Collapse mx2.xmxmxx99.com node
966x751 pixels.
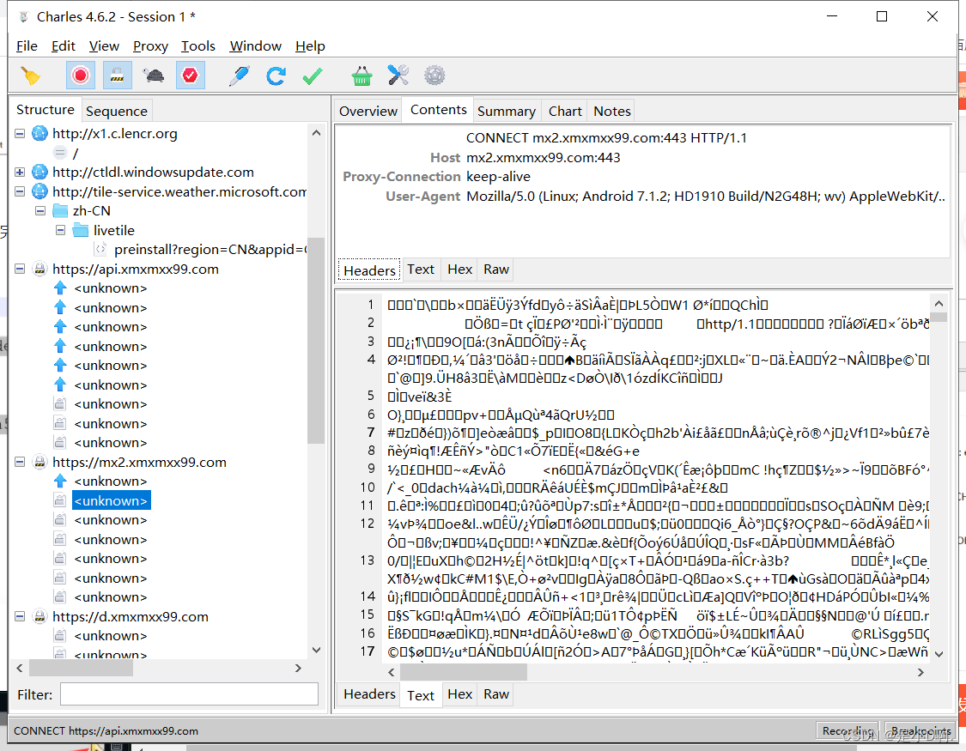click(20, 462)
